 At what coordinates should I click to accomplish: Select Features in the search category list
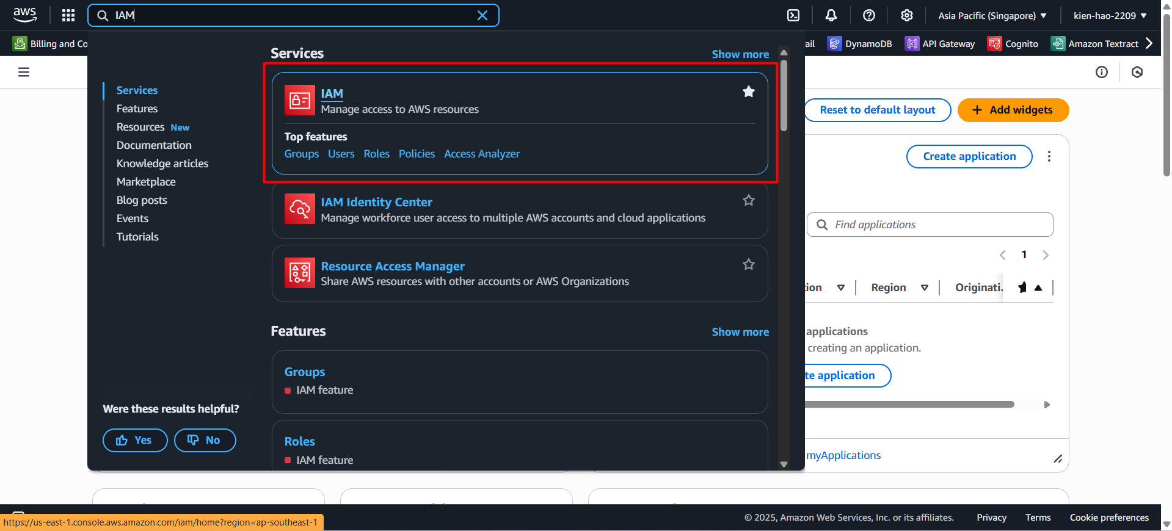click(x=137, y=109)
